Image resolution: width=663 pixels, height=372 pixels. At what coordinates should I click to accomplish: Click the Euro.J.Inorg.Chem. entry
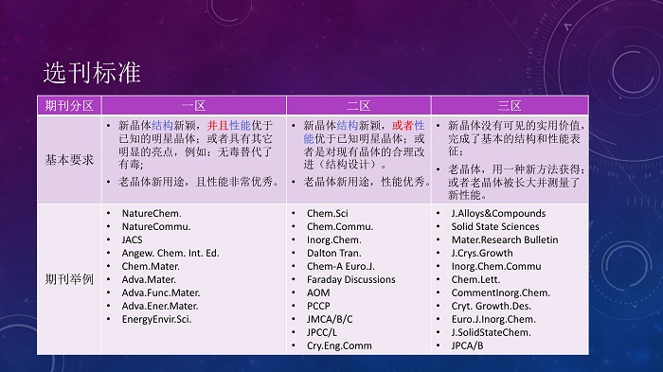(493, 319)
